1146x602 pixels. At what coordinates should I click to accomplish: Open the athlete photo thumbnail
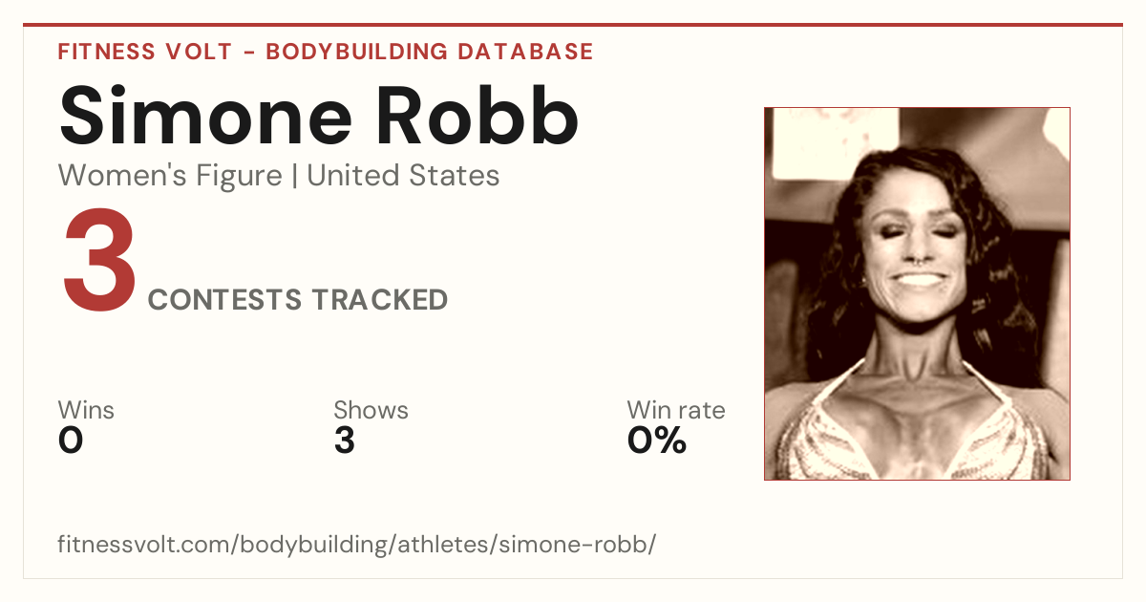click(x=917, y=293)
